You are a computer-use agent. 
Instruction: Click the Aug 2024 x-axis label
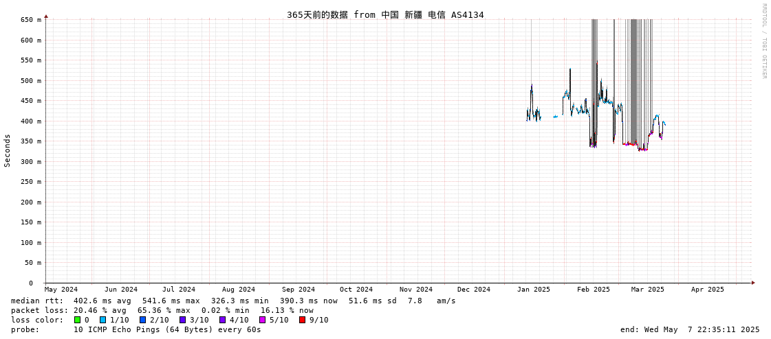239,290
